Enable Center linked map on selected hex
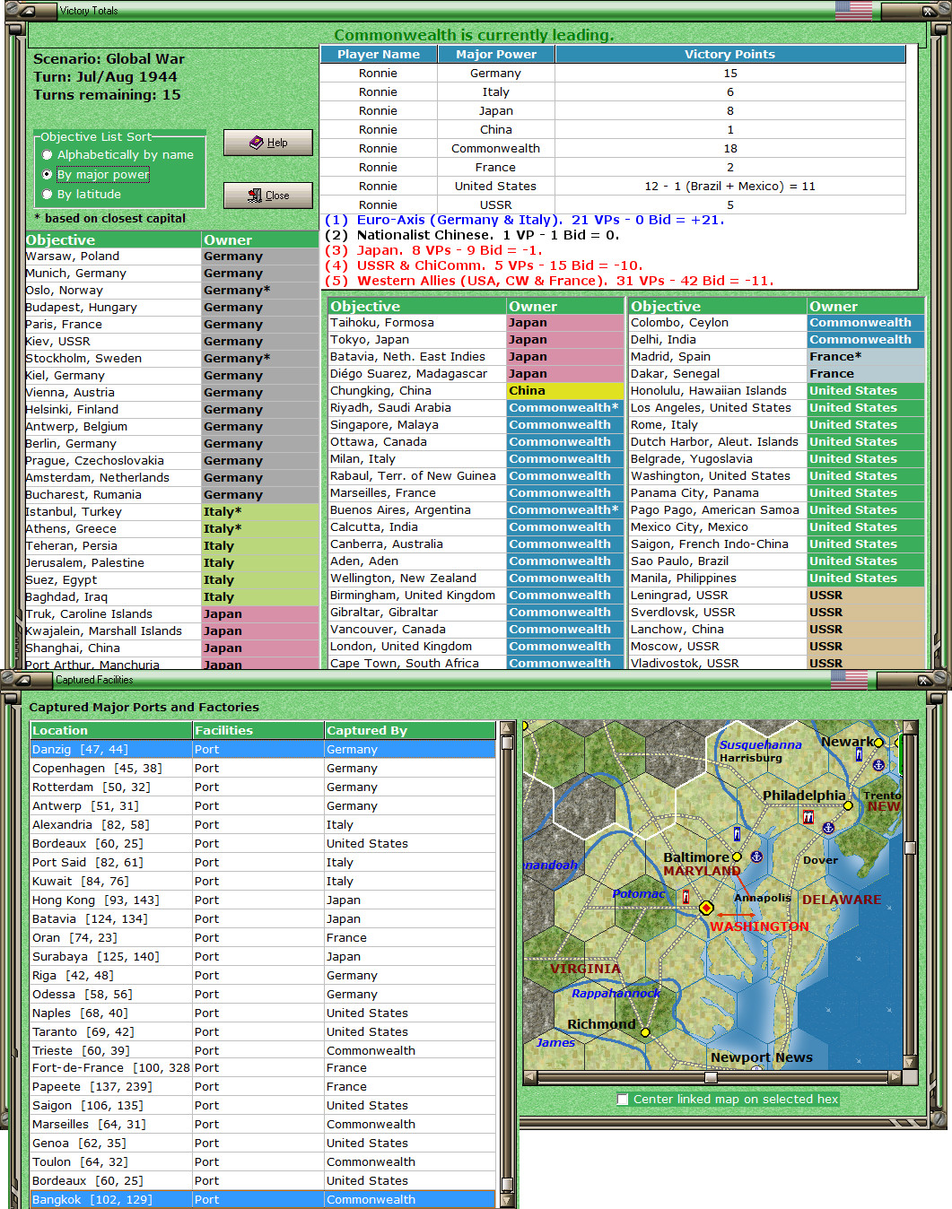The image size is (952, 1209). click(623, 1099)
